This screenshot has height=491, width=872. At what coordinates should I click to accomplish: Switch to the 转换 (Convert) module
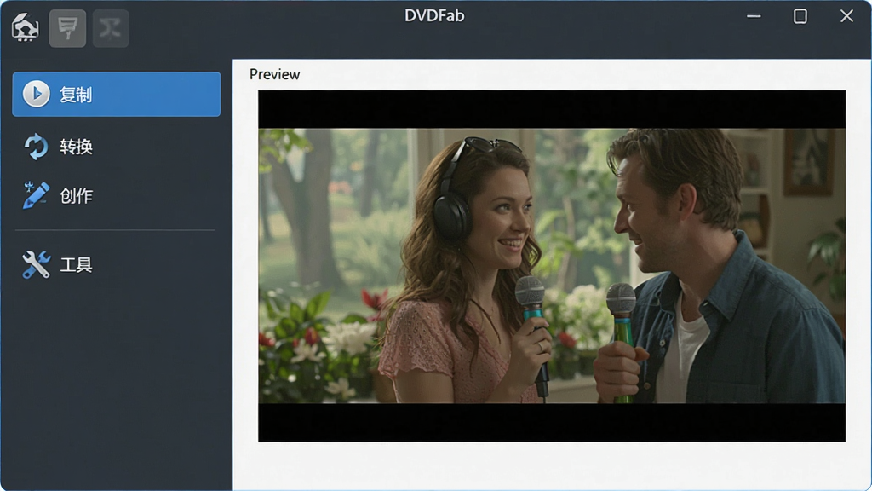tap(116, 147)
